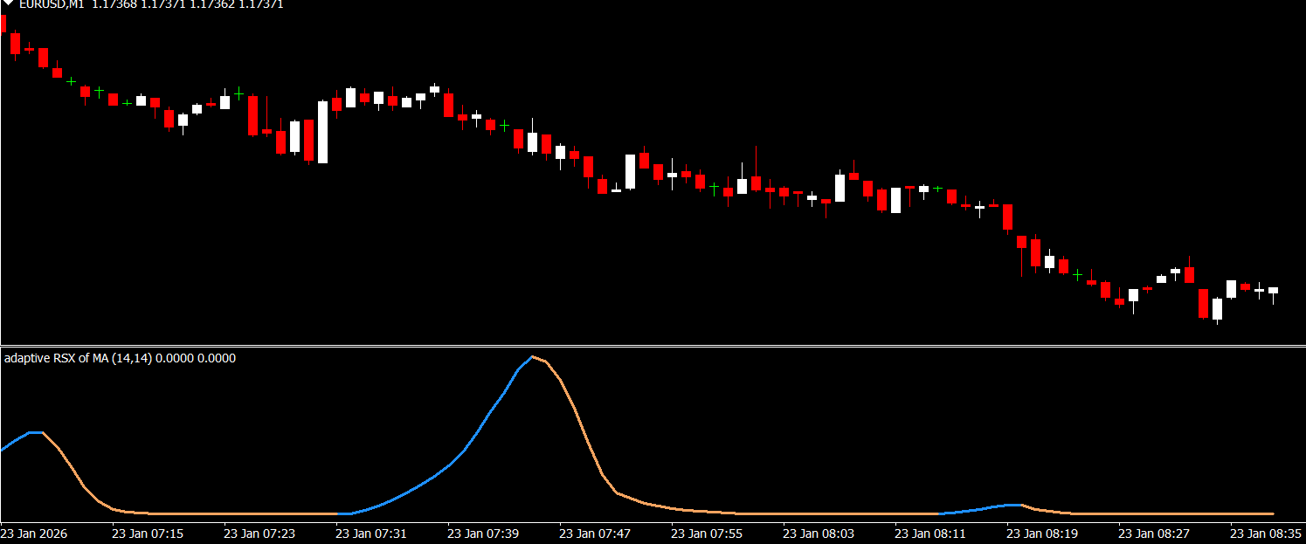Screen dimensions: 1306x544
Task: Click the 23 Jan 2026 date label
Action: tap(34, 533)
